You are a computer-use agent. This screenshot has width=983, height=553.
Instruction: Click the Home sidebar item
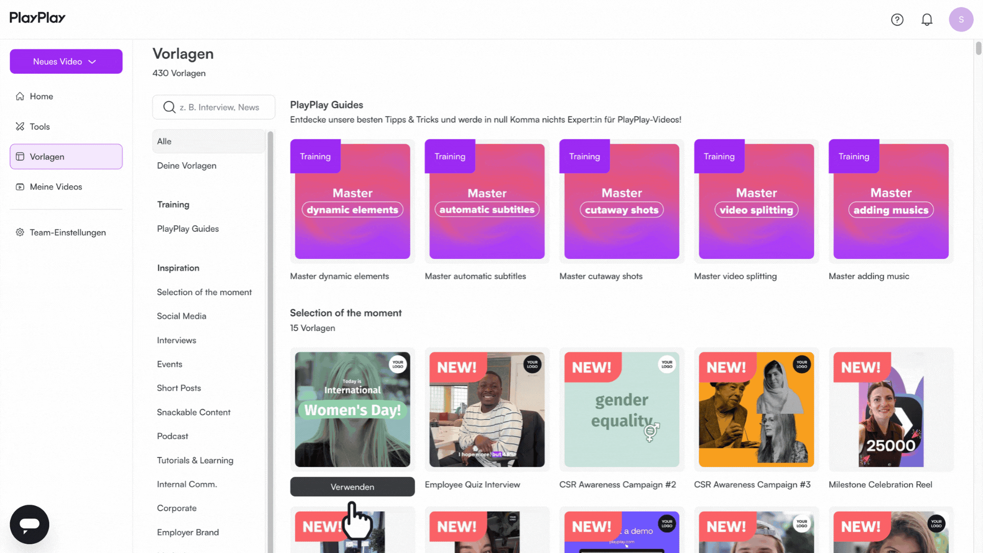coord(41,96)
